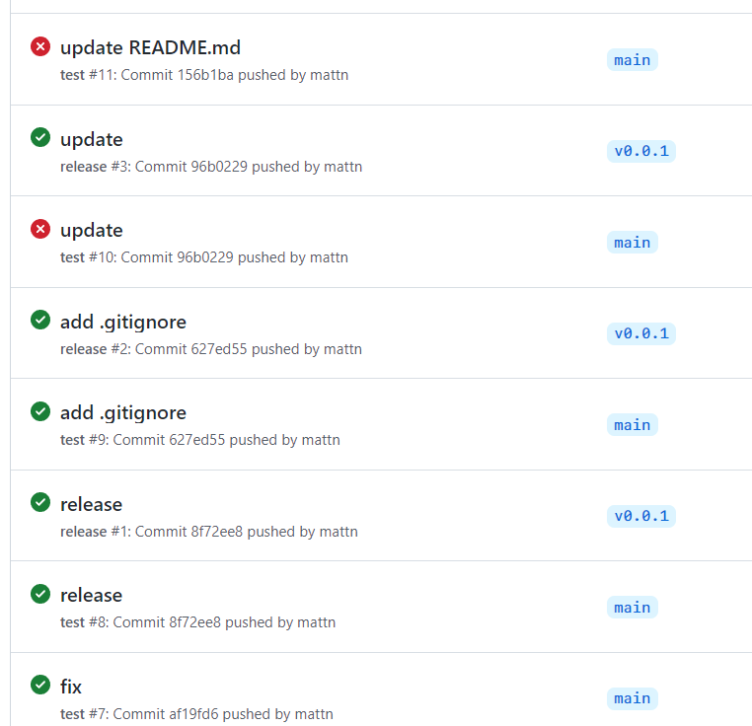Select the main branch label on test #11
This screenshot has height=726, width=752.
(633, 60)
